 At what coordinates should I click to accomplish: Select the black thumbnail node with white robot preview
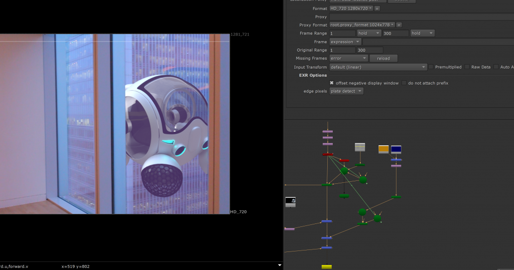tap(291, 202)
